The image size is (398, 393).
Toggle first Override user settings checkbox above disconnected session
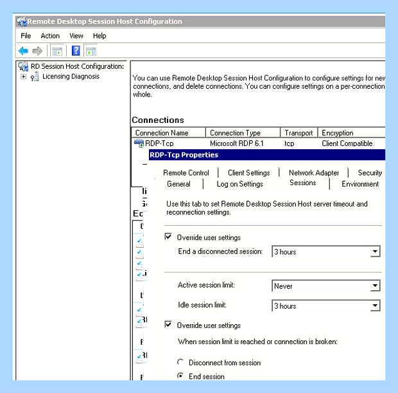168,237
